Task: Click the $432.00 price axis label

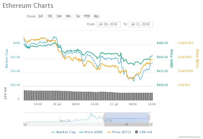Action: [162, 71]
